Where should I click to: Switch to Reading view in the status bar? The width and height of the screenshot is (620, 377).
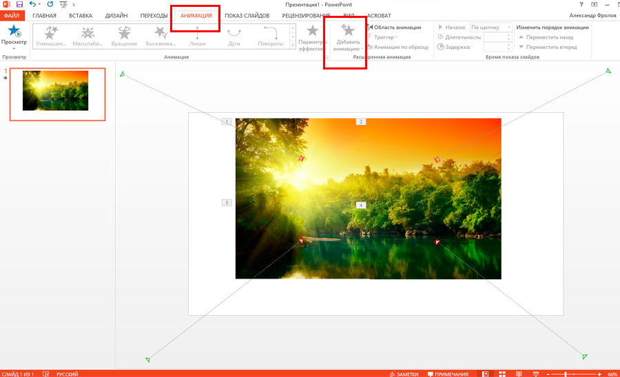point(519,374)
